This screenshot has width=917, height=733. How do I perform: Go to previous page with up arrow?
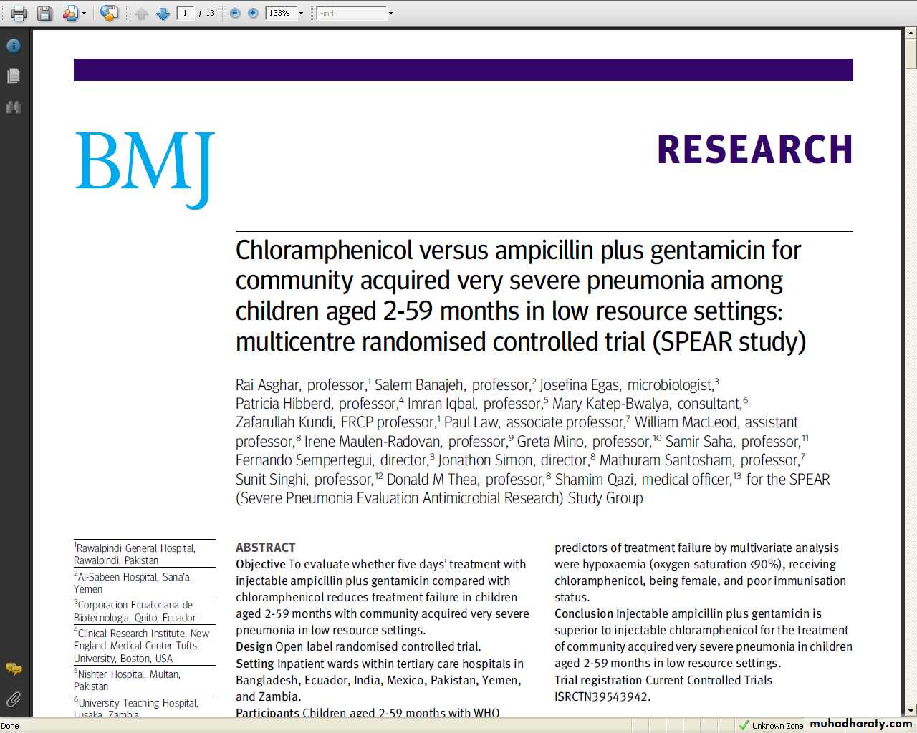(142, 14)
